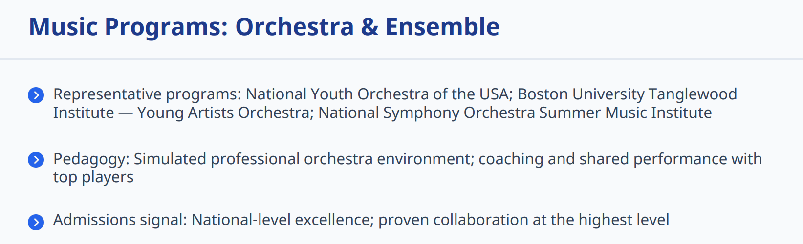The image size is (803, 244).
Task: Click the Pedagogy label
Action: [91, 159]
